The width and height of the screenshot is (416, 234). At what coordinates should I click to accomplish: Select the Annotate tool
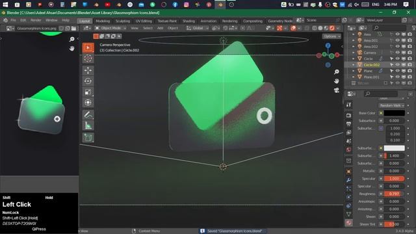click(88, 114)
